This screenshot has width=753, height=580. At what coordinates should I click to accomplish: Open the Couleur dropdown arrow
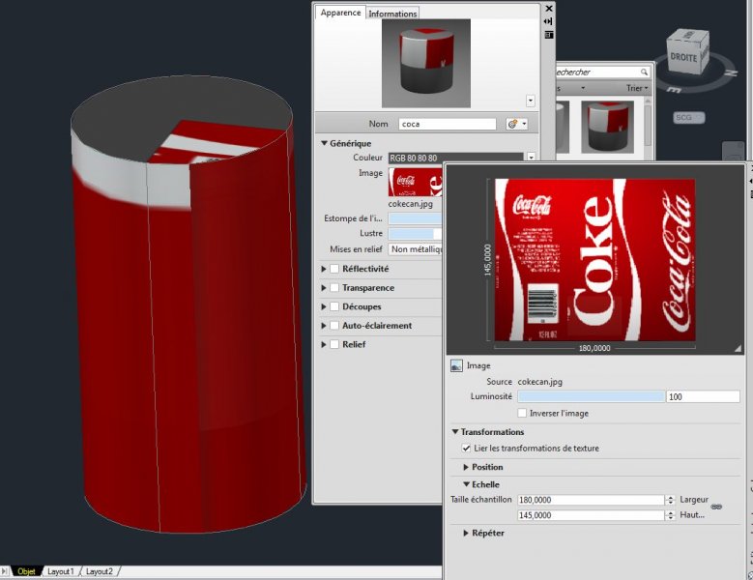(531, 157)
